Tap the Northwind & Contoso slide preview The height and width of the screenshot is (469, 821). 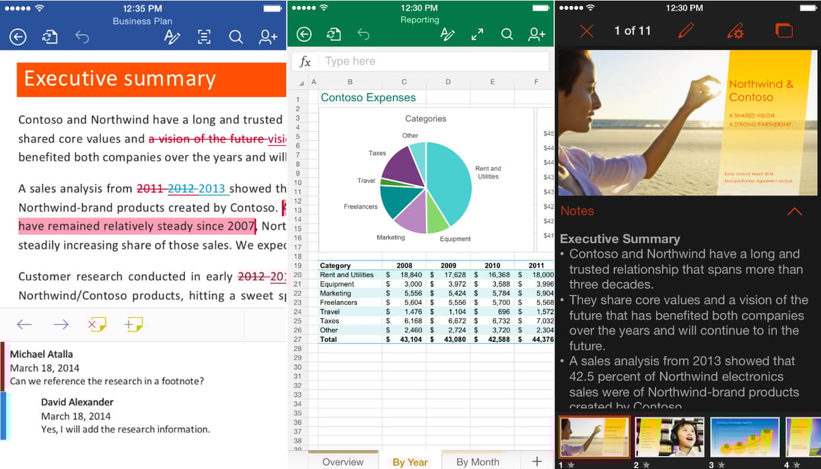(x=689, y=122)
